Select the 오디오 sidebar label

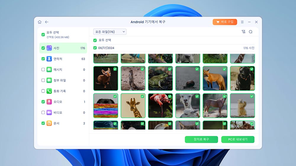point(58,102)
